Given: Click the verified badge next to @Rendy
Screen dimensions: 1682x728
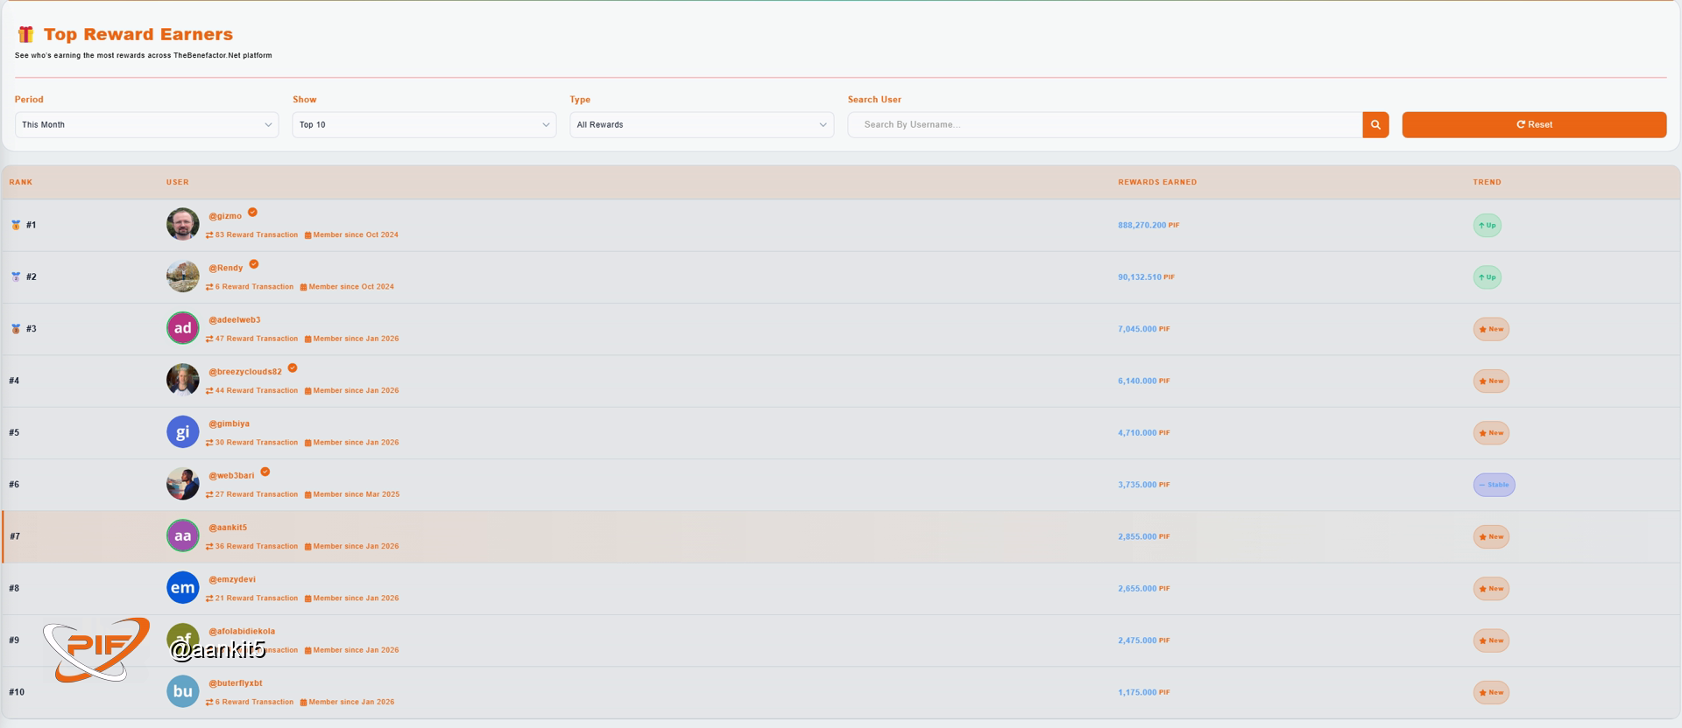Looking at the screenshot, I should point(254,264).
